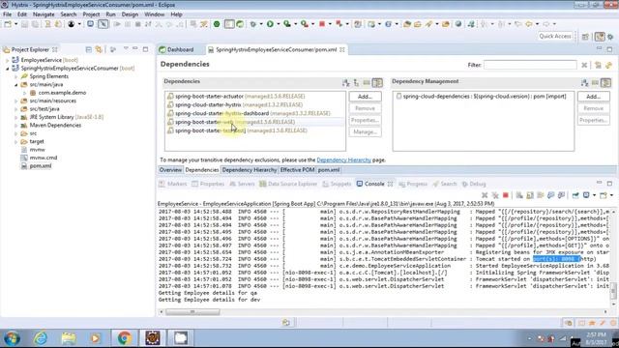Click the console vertical scrollbar thumb

[613, 292]
